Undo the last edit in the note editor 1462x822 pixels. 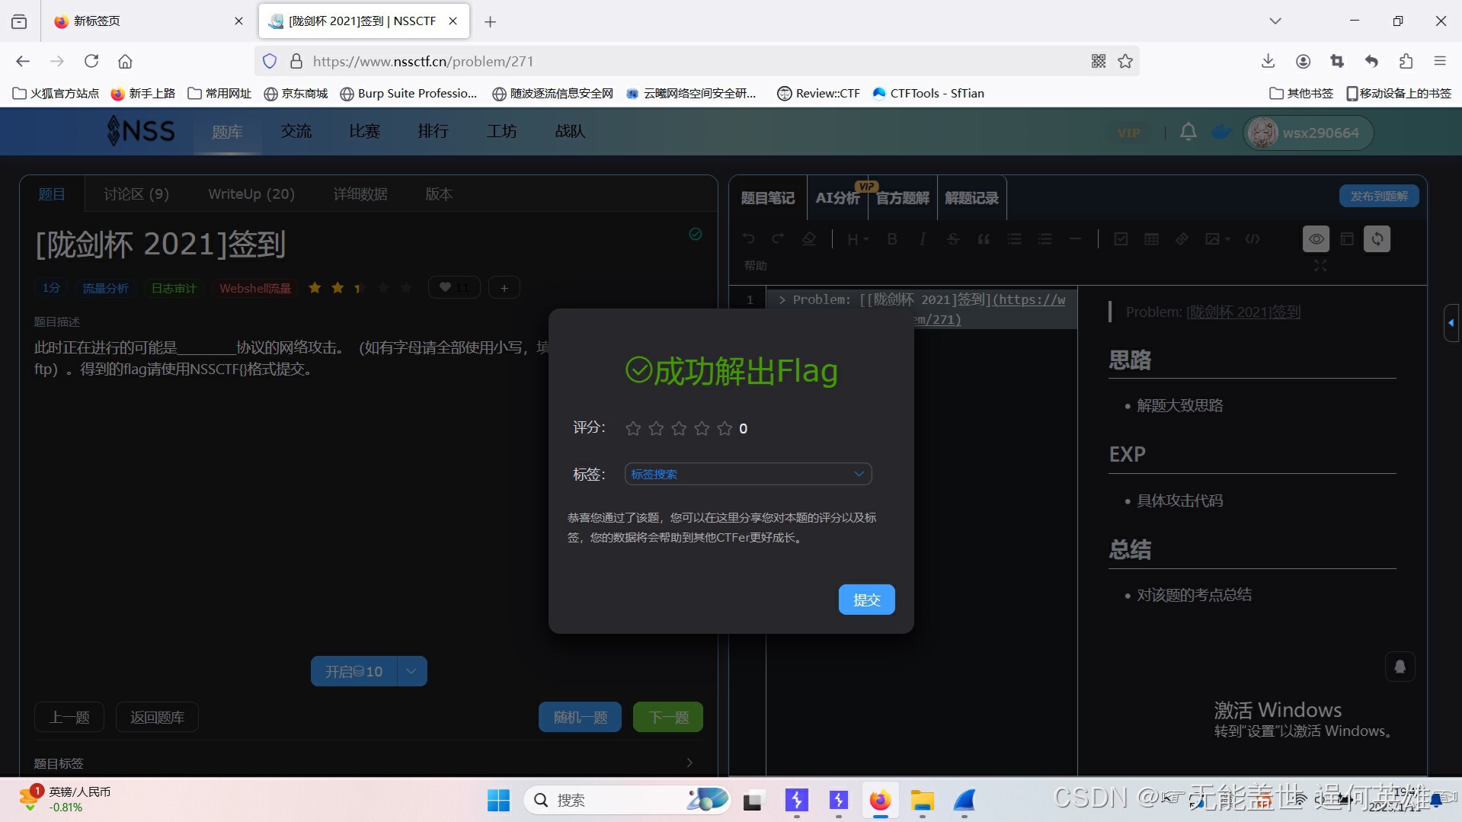(x=749, y=238)
